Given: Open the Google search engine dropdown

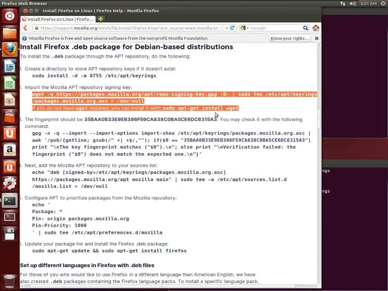Looking at the screenshot, I should (x=244, y=28).
